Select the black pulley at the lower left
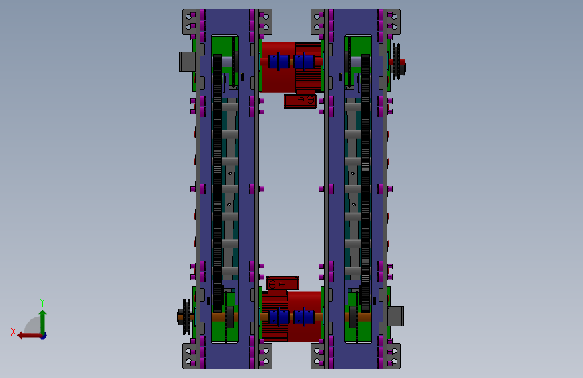The width and height of the screenshot is (583, 378). pos(186,317)
